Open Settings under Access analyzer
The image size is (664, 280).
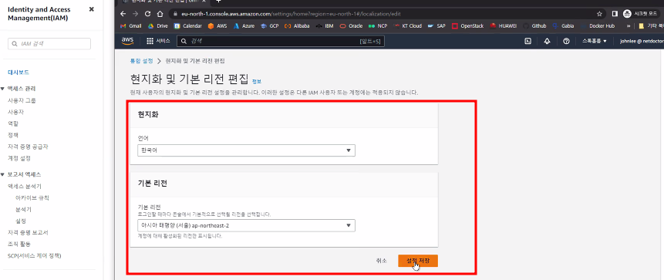tap(21, 221)
